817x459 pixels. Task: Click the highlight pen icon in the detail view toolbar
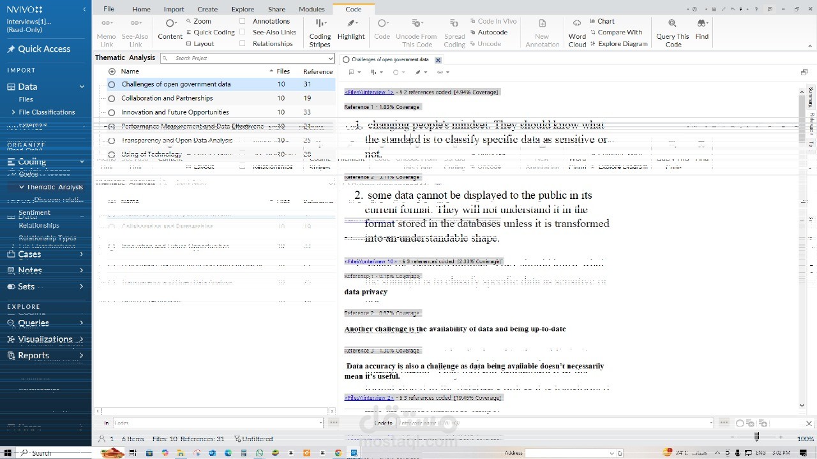click(419, 72)
